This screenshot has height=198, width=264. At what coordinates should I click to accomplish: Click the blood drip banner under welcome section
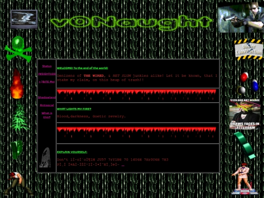click(x=136, y=95)
